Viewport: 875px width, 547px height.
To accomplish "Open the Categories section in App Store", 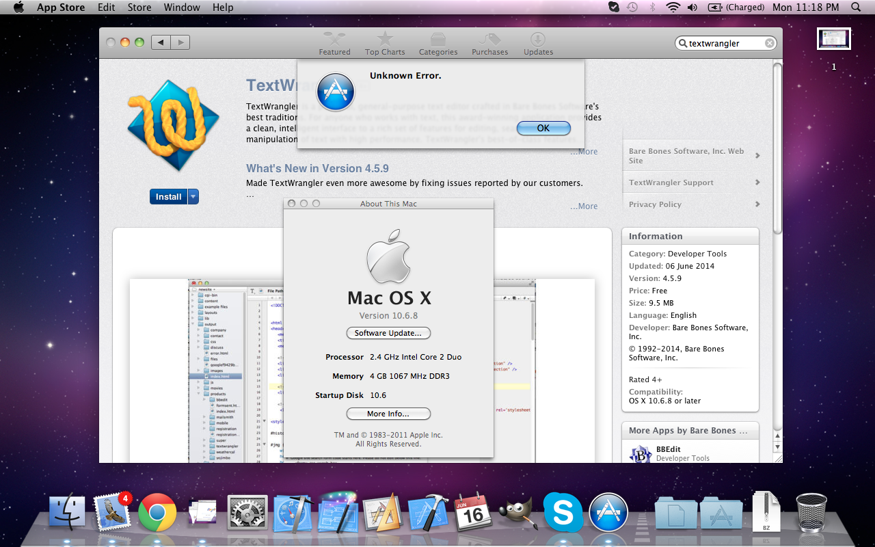I will pos(438,43).
